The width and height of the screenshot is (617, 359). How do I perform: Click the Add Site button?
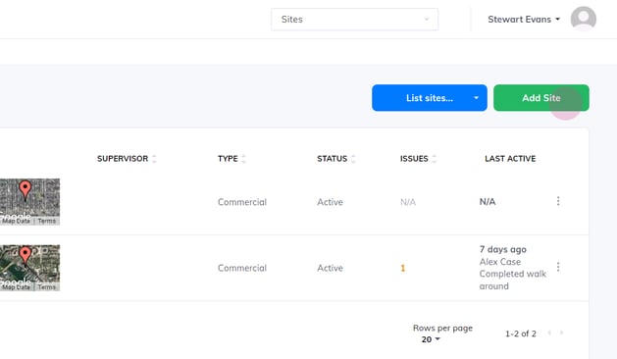pyautogui.click(x=541, y=98)
